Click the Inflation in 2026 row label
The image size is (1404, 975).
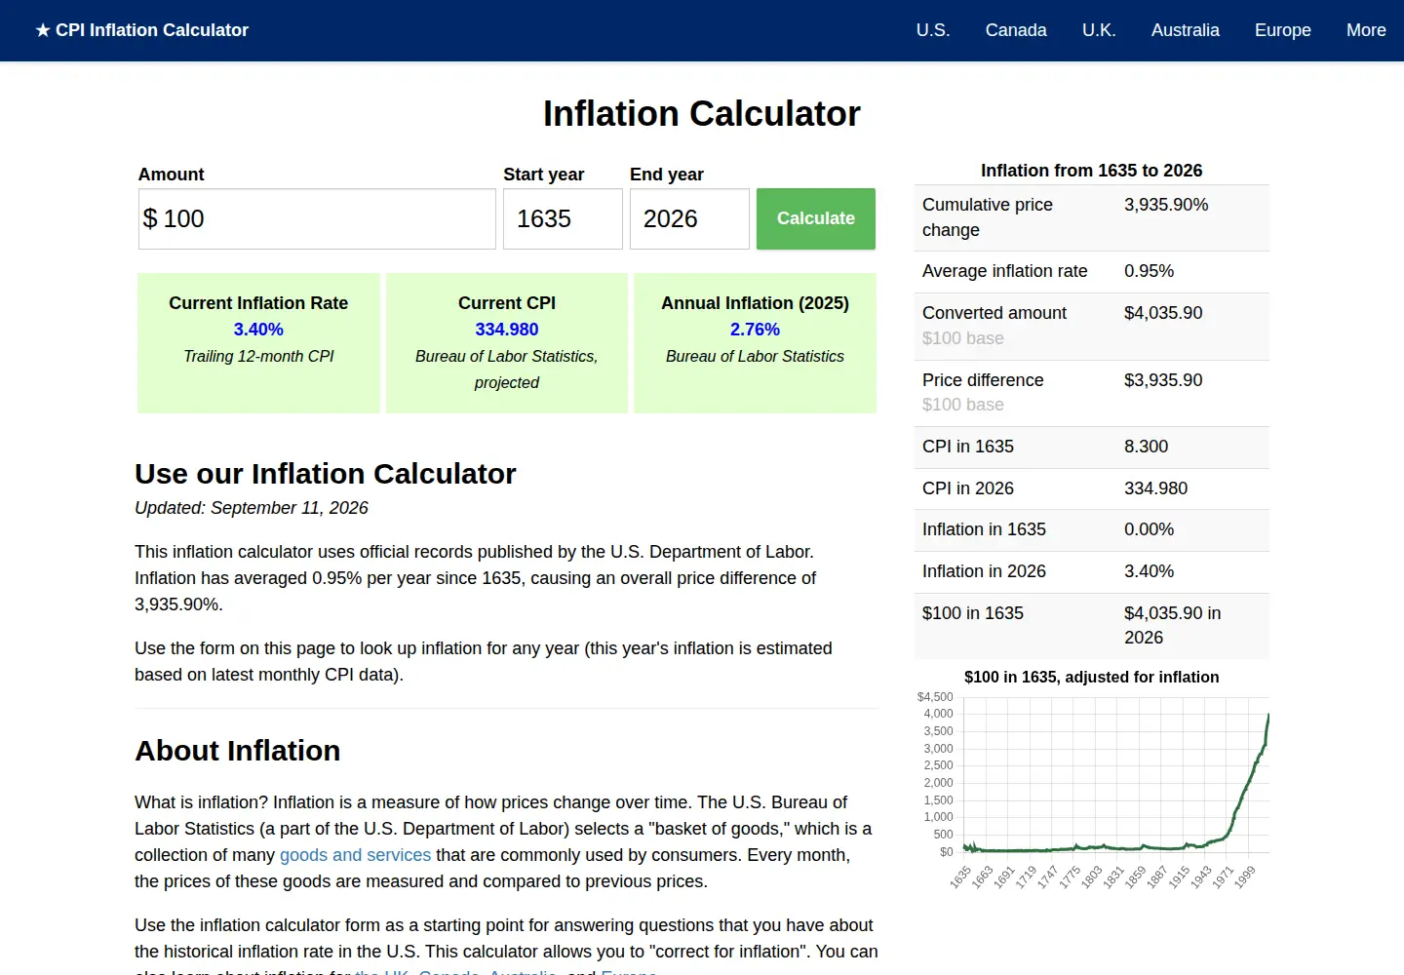[984, 571]
